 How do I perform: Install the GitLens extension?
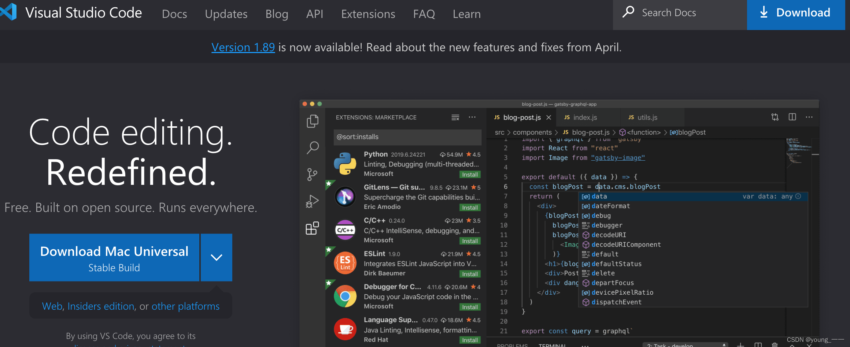tap(470, 208)
